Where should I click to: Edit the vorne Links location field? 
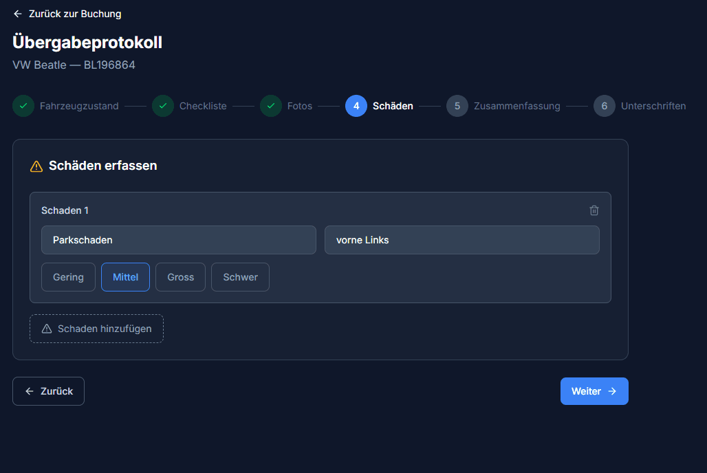(x=461, y=240)
